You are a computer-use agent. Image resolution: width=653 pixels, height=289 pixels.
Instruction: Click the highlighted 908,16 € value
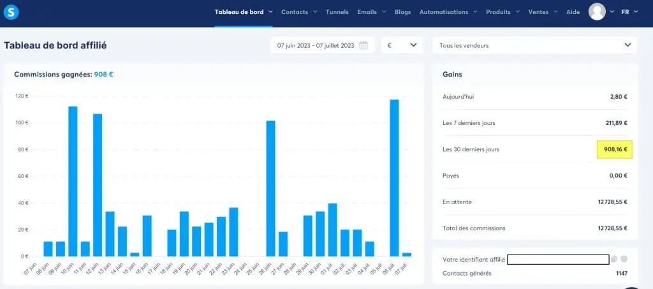615,149
